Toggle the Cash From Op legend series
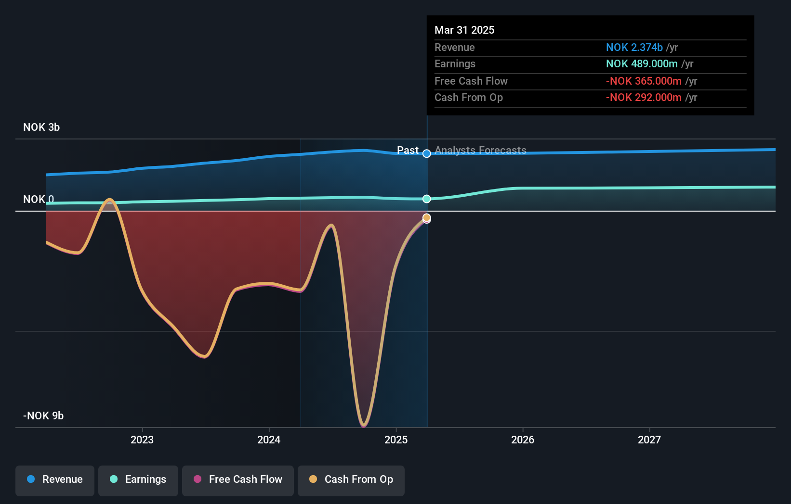791x504 pixels. point(351,480)
